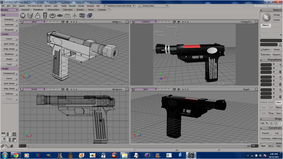This screenshot has height=159, width=283.
Task: Toggle the eye visibility icon in viewport B
Action: [179, 22]
